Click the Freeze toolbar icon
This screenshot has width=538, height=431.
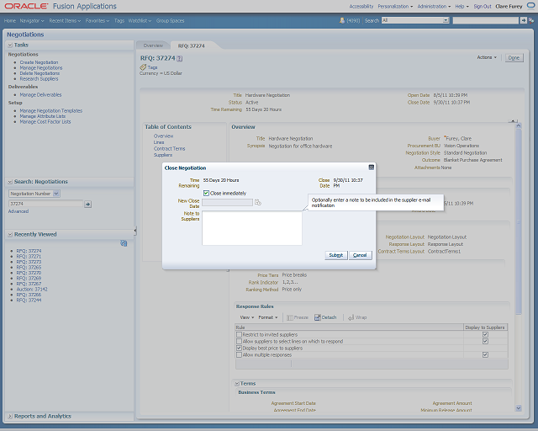click(x=289, y=317)
